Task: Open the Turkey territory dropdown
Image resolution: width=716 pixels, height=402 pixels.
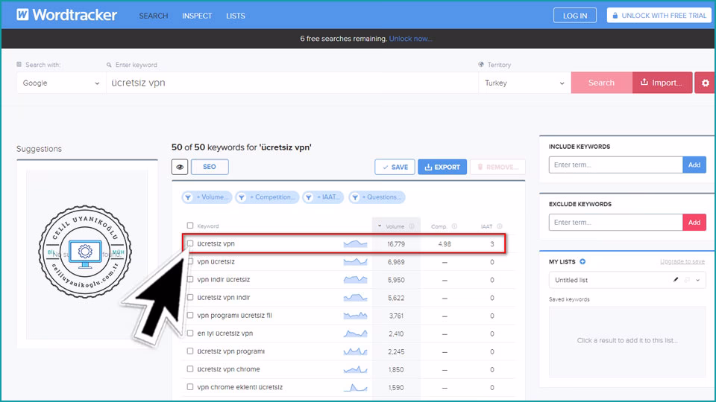Action: pyautogui.click(x=524, y=83)
